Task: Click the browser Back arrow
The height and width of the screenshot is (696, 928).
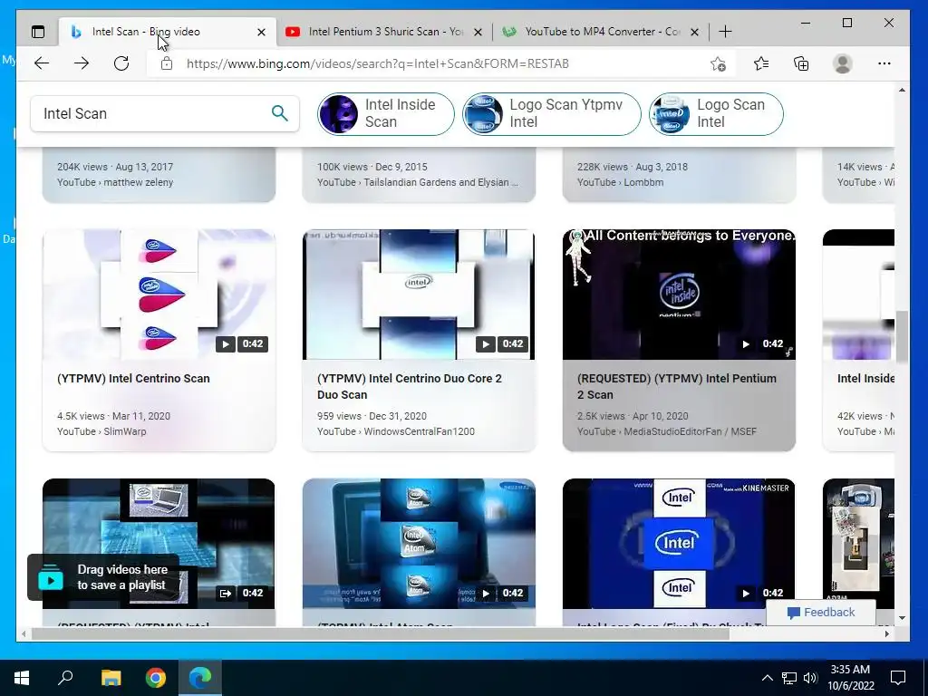Action: point(42,63)
